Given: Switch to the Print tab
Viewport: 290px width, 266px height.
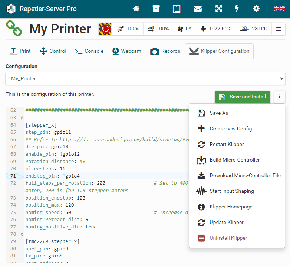Looking at the screenshot, I should 20,51.
